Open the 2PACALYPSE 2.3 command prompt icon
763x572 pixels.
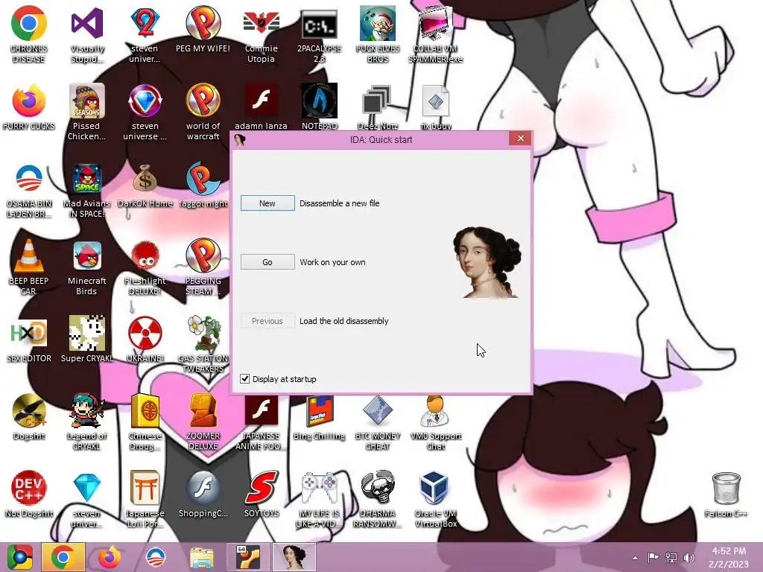(x=319, y=34)
